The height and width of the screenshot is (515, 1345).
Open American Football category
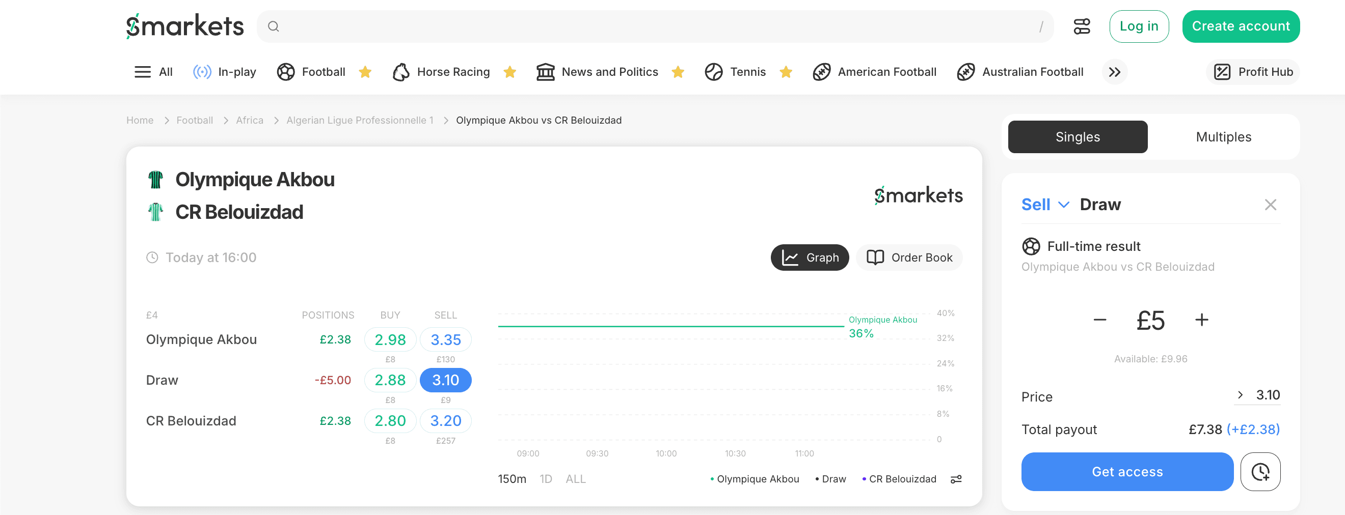click(x=875, y=72)
